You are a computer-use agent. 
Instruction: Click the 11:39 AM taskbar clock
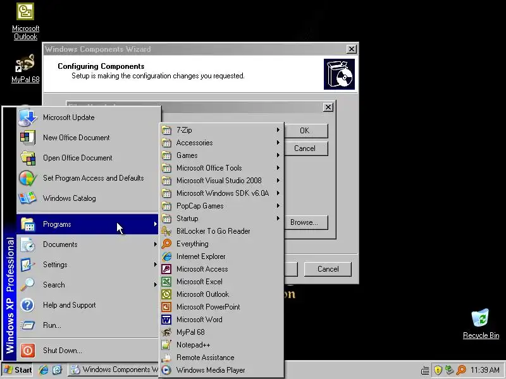pyautogui.click(x=485, y=370)
